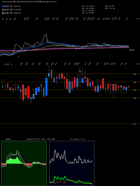Click the 85 price axis label
Image resolution: width=140 pixels, height=186 pixels.
point(134,124)
